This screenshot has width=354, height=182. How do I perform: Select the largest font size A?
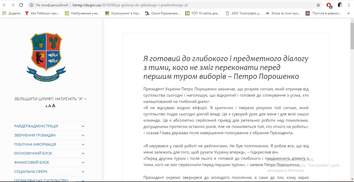click(54, 106)
